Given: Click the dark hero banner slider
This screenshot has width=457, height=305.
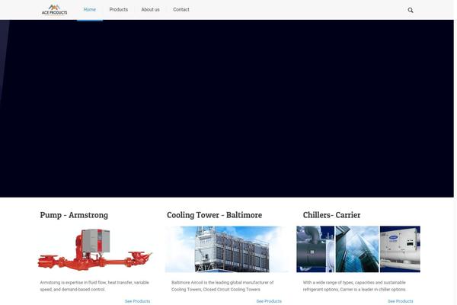Looking at the screenshot, I should coord(227,108).
